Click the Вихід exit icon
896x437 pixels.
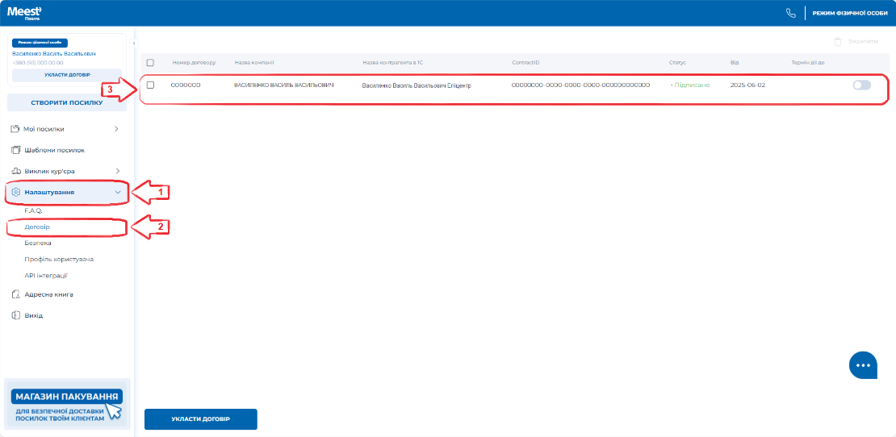click(16, 315)
